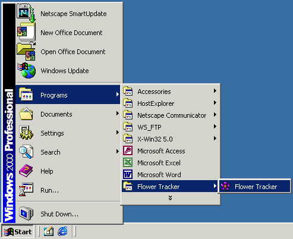Open the Documents menu item
Viewport: 293px width, 239px height.
[68, 114]
